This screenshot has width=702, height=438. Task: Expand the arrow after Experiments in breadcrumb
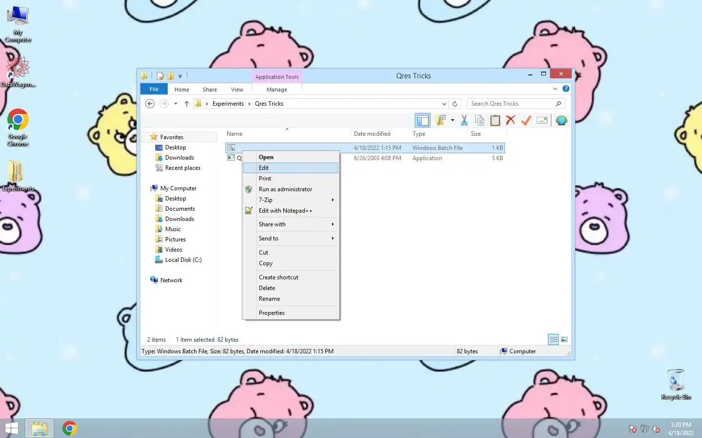coord(250,104)
